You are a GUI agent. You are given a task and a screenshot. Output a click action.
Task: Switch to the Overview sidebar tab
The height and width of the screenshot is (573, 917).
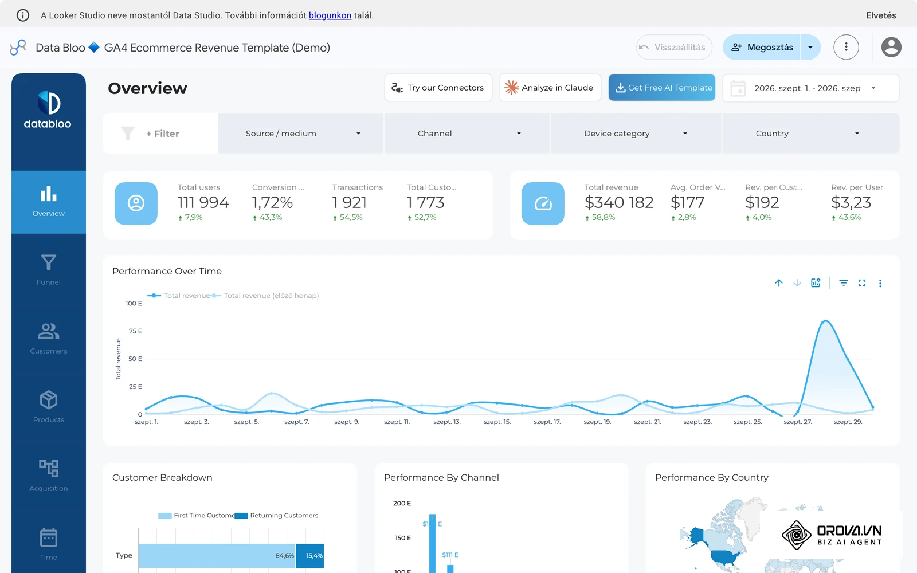tap(49, 202)
